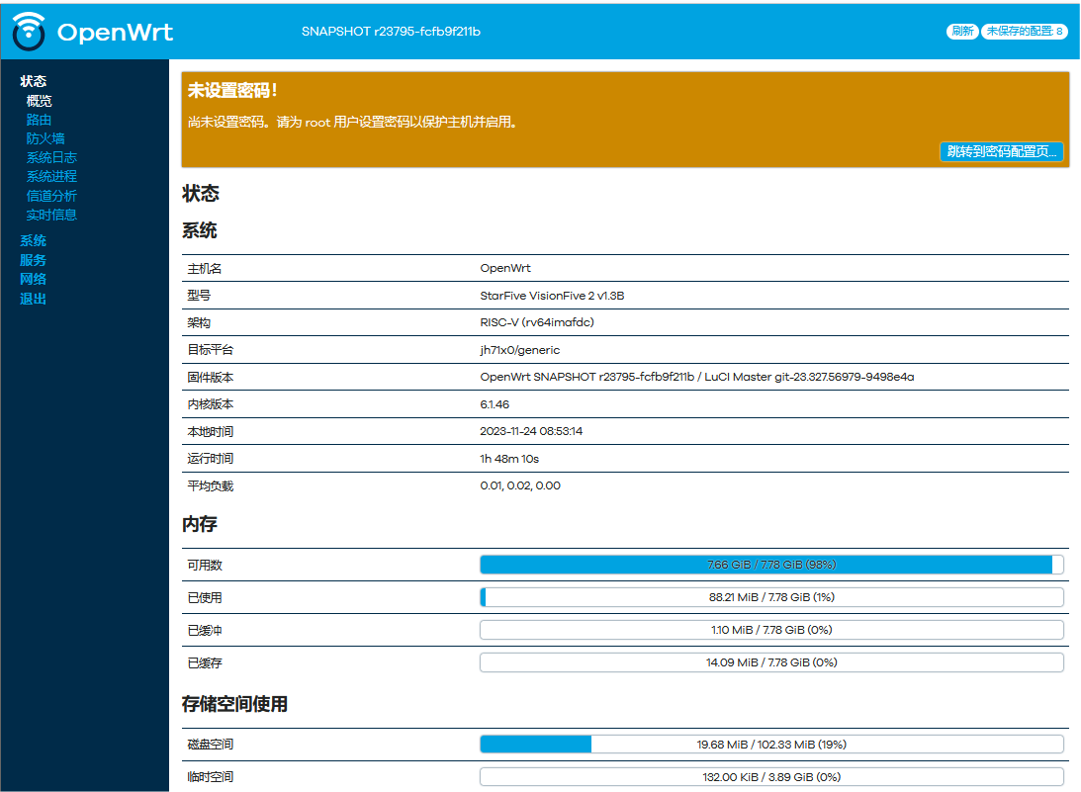Open 系统日志 from the sidebar
This screenshot has width=1081, height=792.
[x=51, y=157]
